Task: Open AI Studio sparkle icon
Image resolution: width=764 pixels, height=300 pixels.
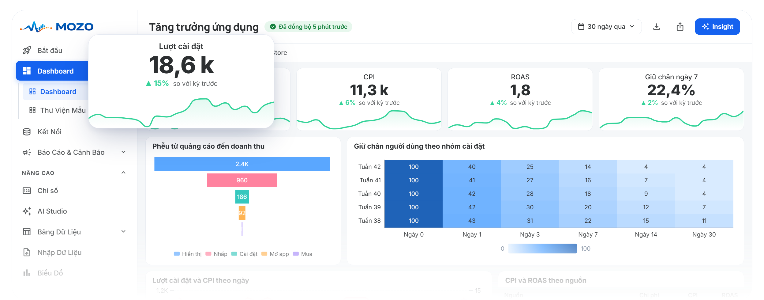Action: 27,211
